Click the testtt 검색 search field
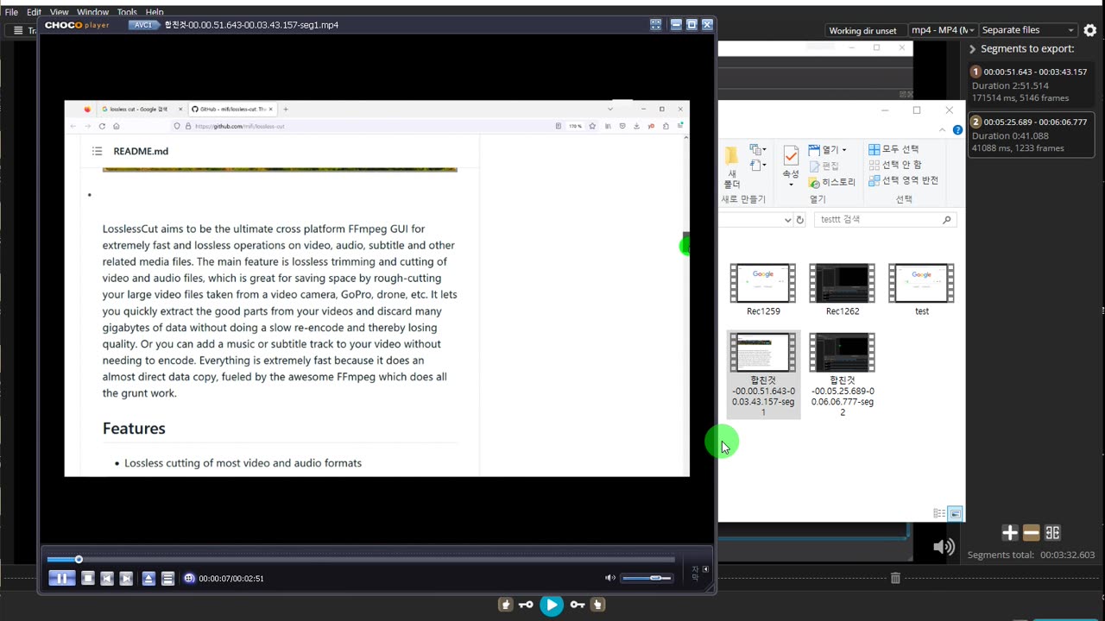The image size is (1105, 621). click(x=886, y=220)
